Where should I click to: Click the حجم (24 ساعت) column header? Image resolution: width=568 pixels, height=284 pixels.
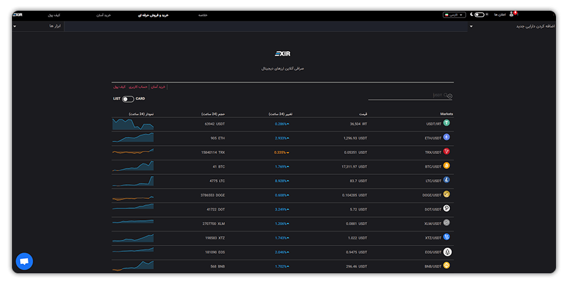coord(213,114)
